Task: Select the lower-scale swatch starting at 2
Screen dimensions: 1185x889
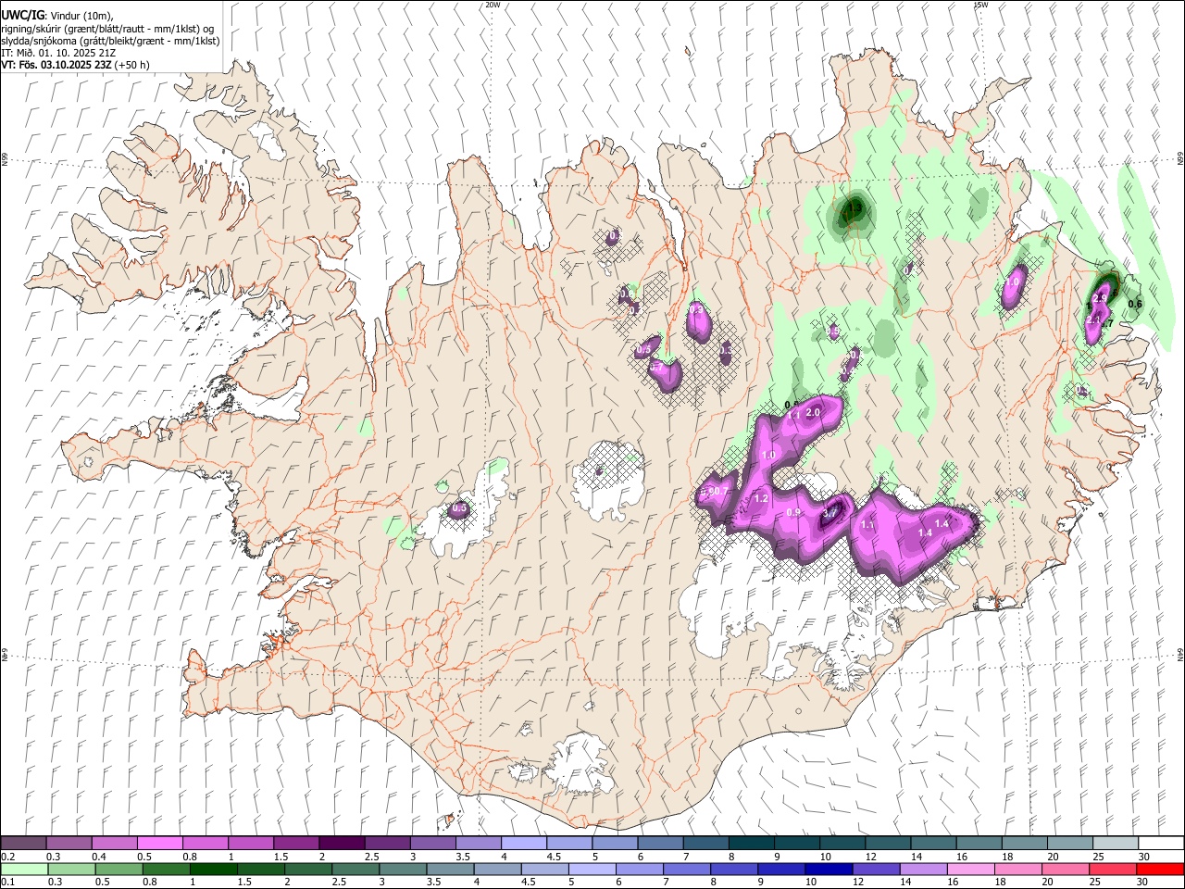Action: tap(308, 870)
